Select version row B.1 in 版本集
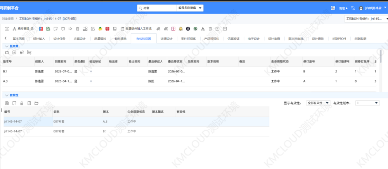Viewport: 388px width, 169px height. [x=190, y=71]
